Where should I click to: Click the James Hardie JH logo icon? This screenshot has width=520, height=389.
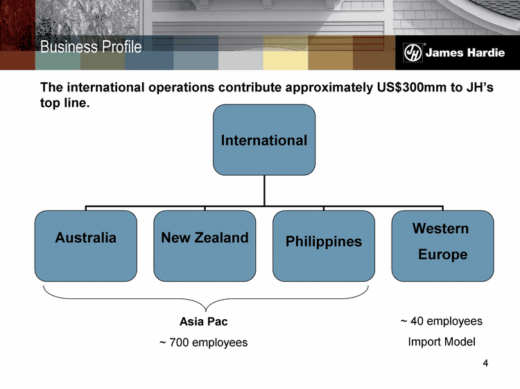click(x=413, y=53)
